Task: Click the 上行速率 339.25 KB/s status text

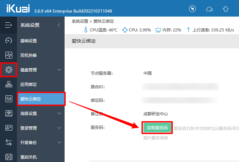Action: pos(213,30)
